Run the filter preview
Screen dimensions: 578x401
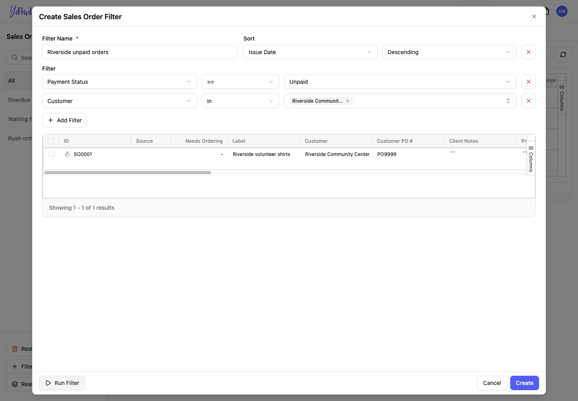(x=62, y=383)
